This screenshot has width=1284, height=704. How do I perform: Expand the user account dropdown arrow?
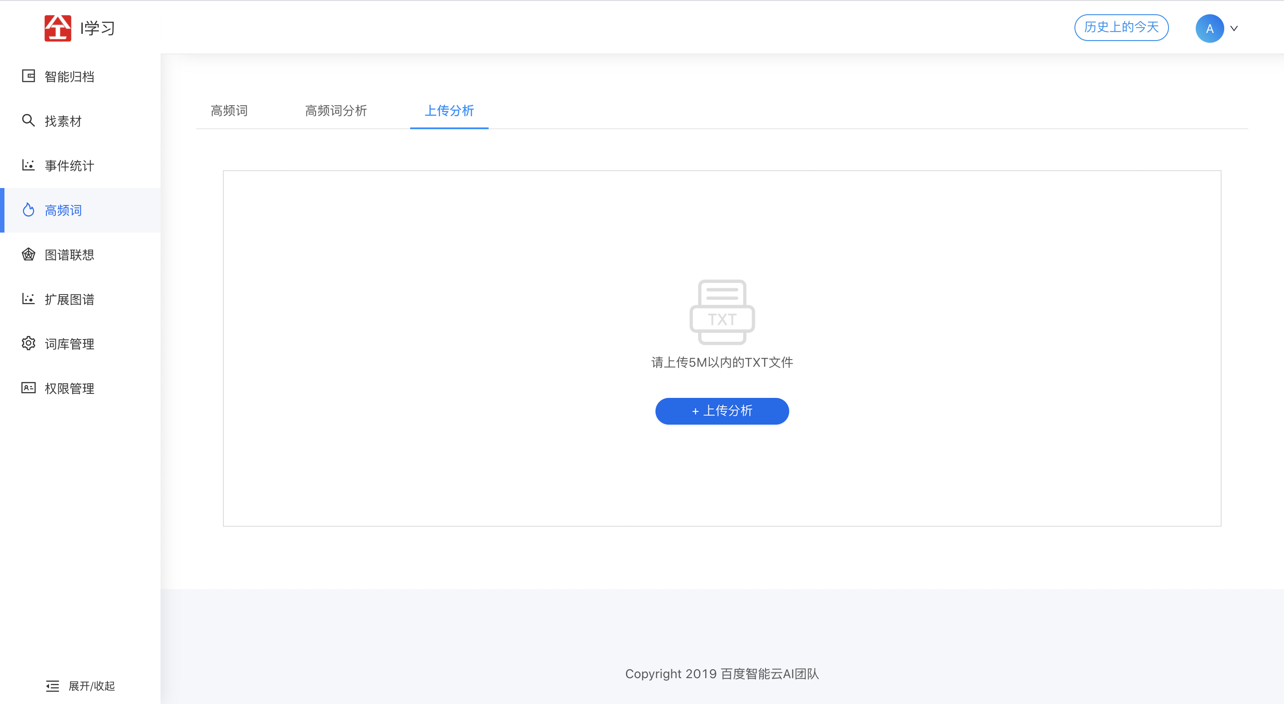[x=1234, y=29]
